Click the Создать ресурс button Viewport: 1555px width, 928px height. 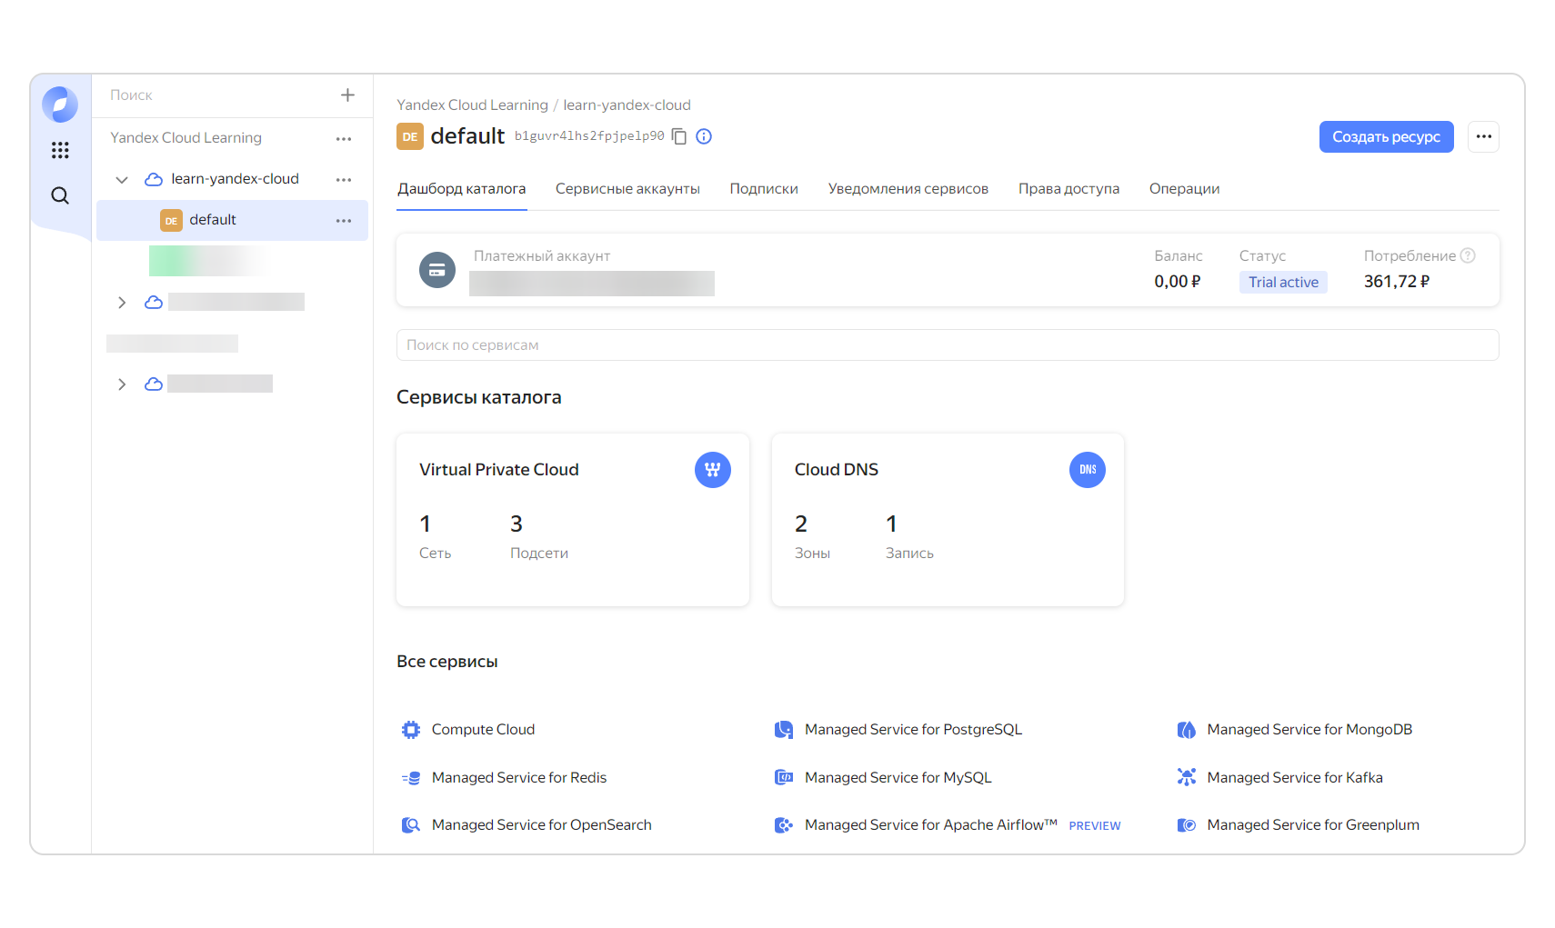point(1386,137)
